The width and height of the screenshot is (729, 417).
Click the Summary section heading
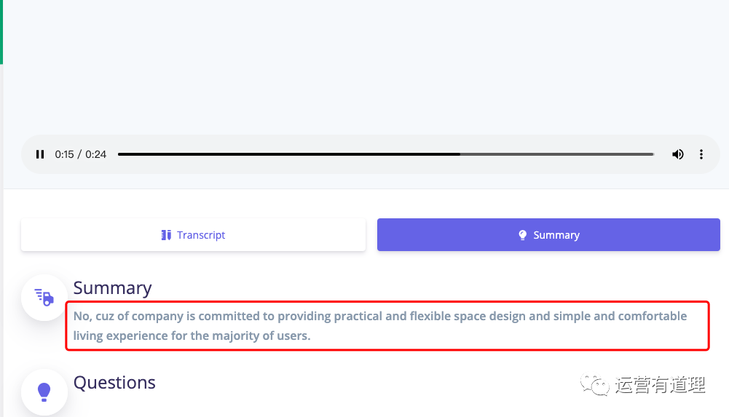tap(112, 288)
